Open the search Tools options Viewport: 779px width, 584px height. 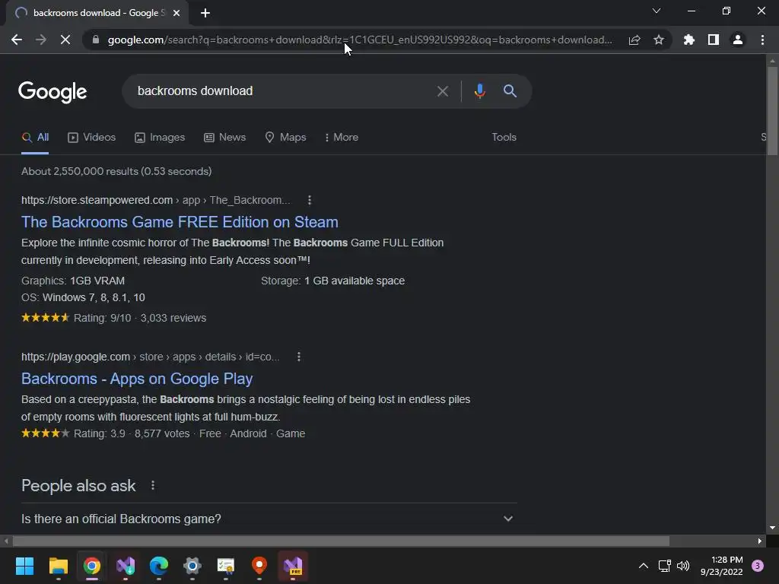pos(504,138)
